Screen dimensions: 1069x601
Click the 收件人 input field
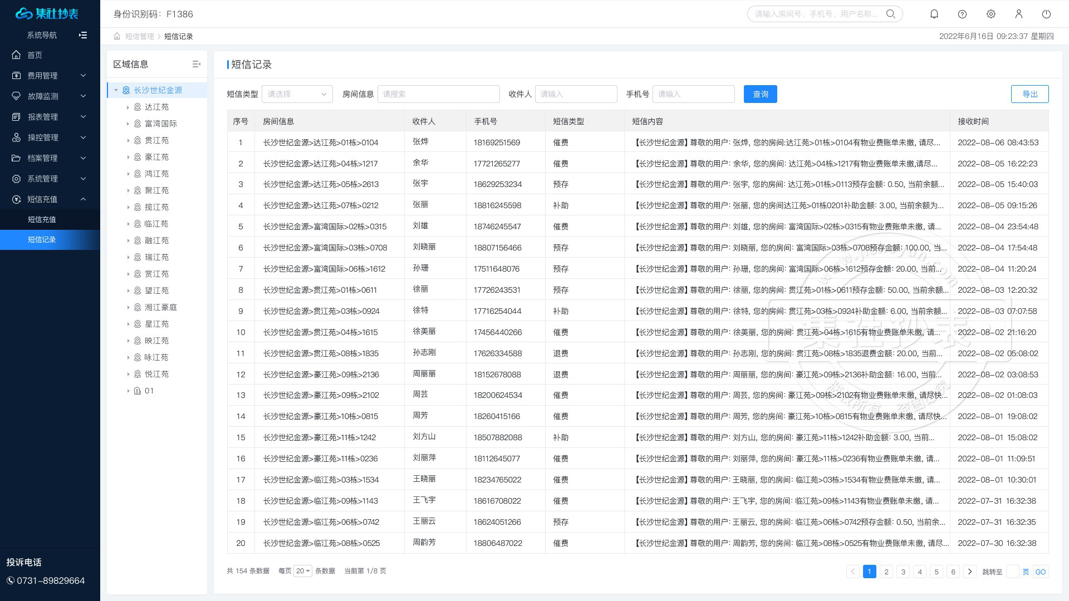576,94
